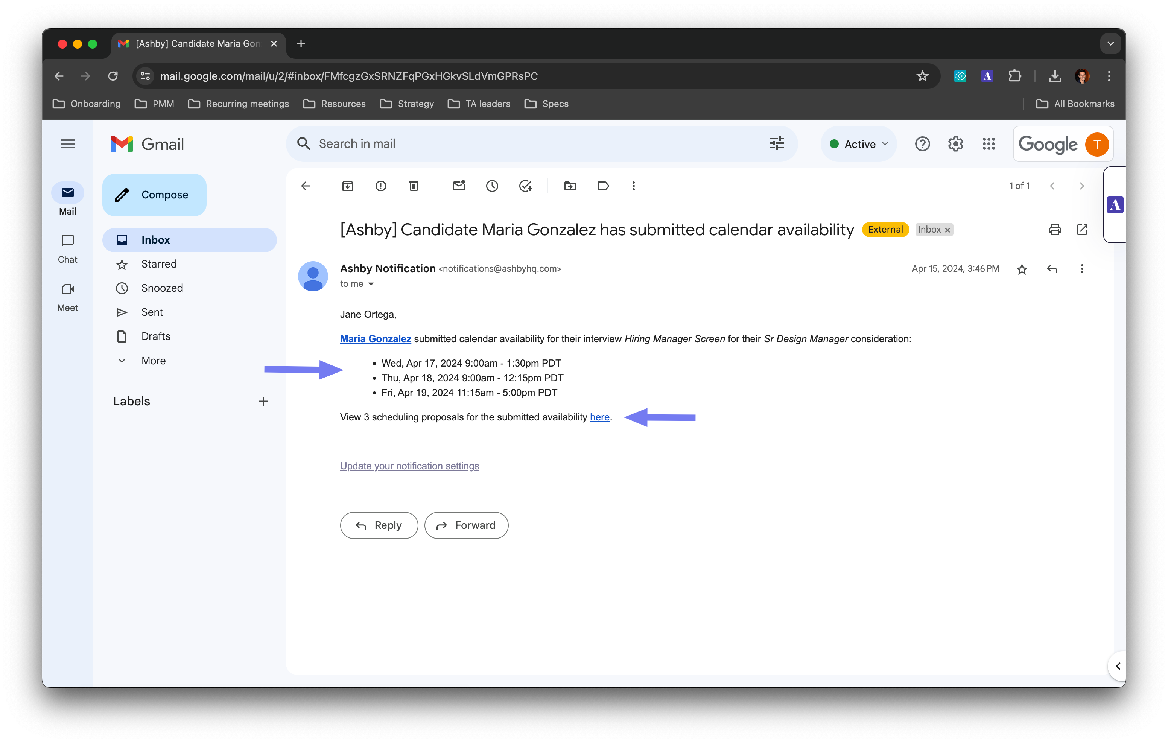Open the Sent folder

(x=152, y=312)
